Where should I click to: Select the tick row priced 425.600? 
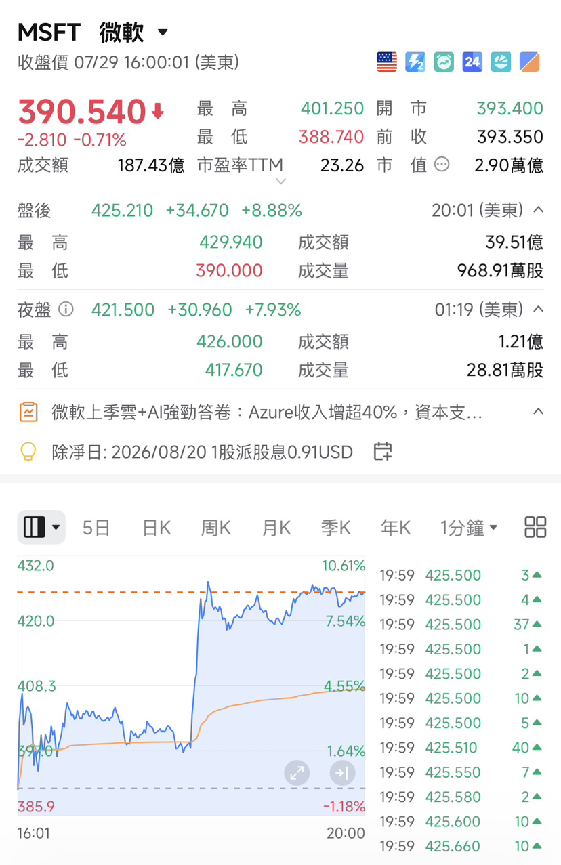click(461, 822)
